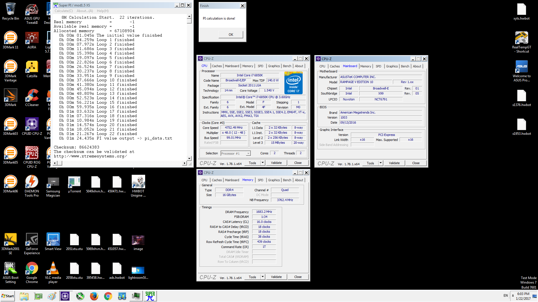
Task: Open the Smart View desktop shortcut
Action: [53, 242]
